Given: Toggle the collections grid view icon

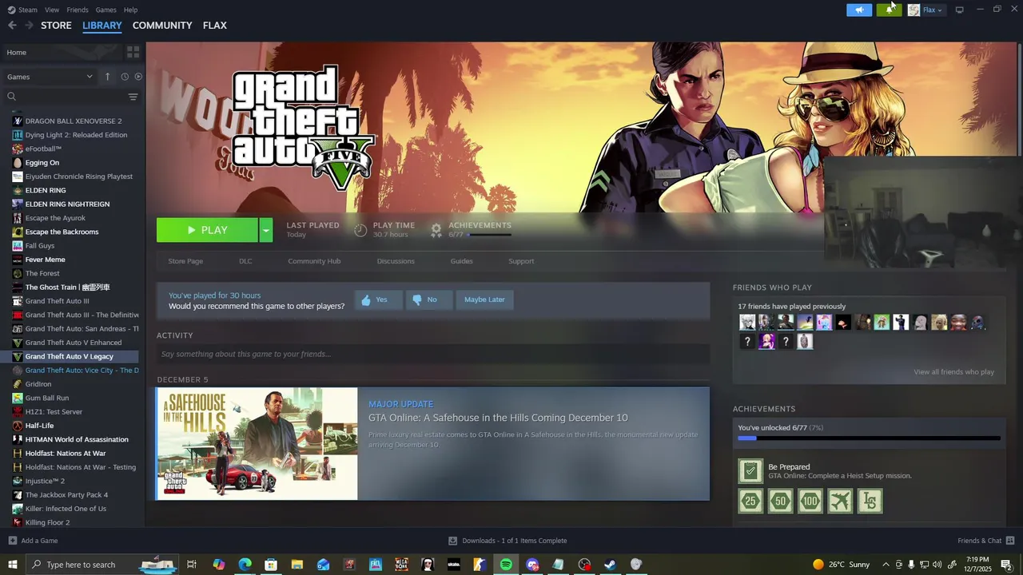Looking at the screenshot, I should pyautogui.click(x=133, y=52).
